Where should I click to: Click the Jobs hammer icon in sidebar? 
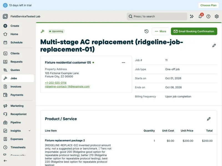[x=5, y=78]
